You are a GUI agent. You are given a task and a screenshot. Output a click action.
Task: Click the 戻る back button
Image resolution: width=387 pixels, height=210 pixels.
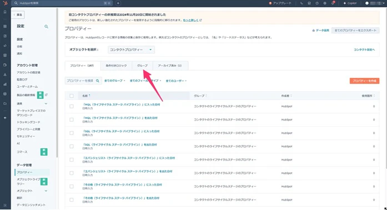[18, 15]
